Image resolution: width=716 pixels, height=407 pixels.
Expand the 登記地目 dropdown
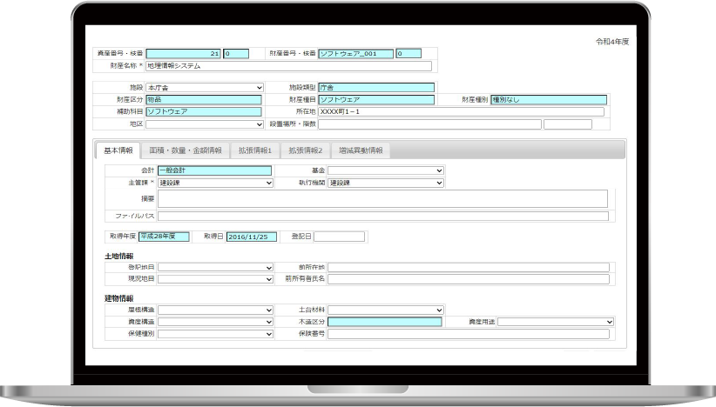coord(215,268)
